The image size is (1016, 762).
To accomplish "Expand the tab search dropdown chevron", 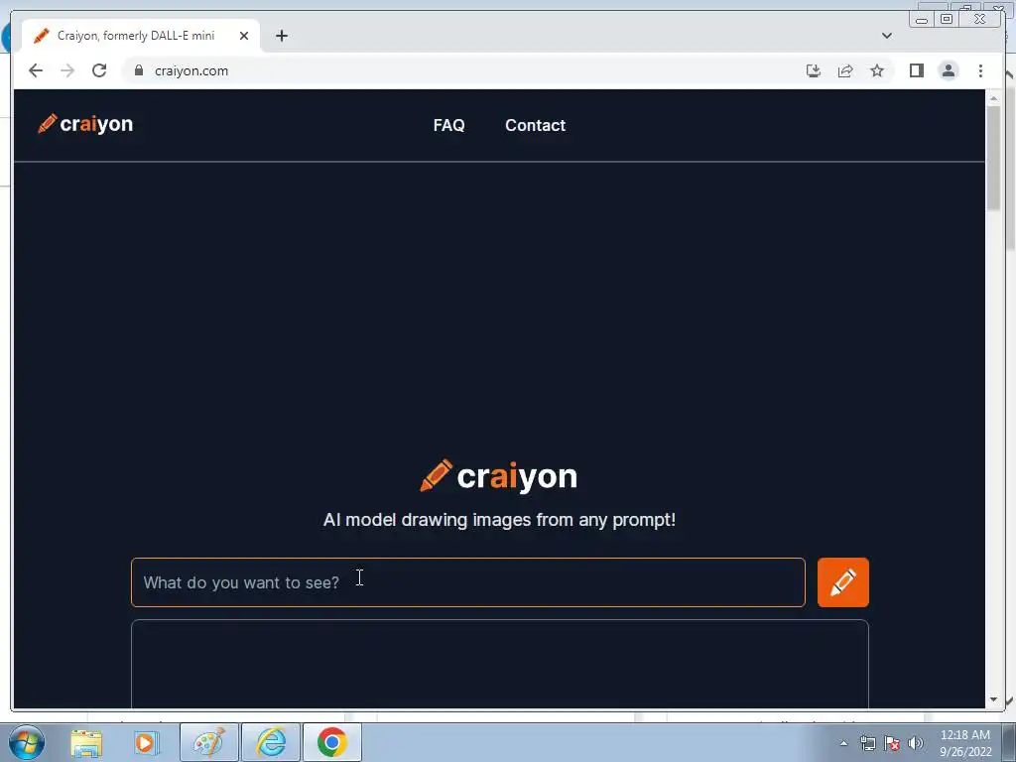I will tap(886, 36).
